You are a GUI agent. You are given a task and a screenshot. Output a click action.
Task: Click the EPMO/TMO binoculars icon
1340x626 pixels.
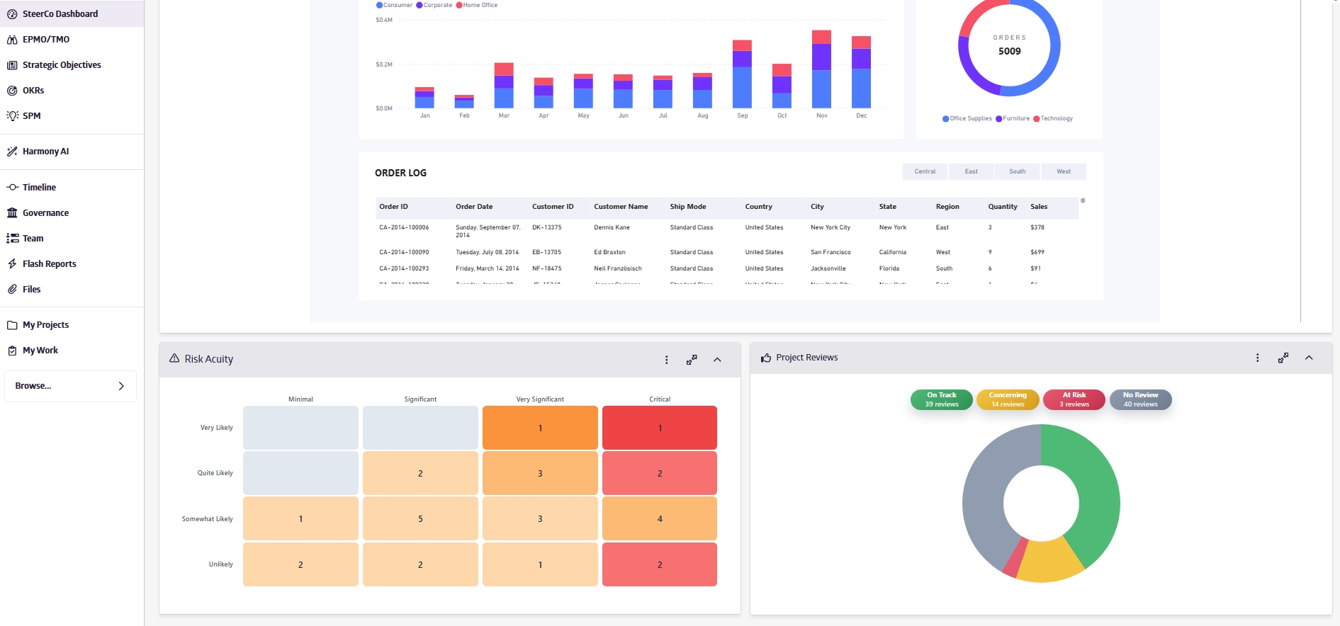point(12,40)
